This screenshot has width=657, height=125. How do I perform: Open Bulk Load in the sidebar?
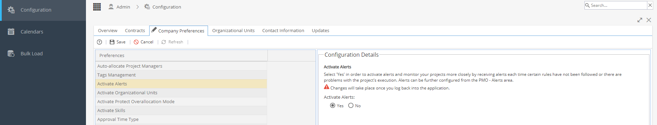pyautogui.click(x=43, y=54)
